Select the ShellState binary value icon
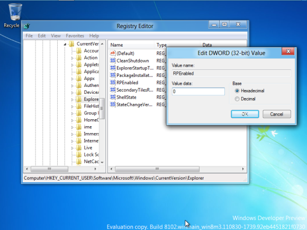Viewport: 307px width, 230px height. [x=113, y=97]
